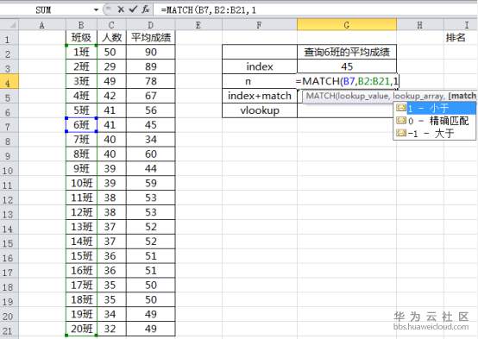
Task: Click 人数 value 34 in 19班 row
Action: coord(111,314)
